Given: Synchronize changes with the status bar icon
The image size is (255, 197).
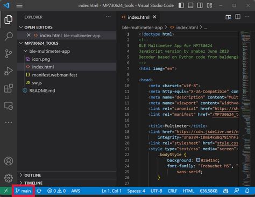Looking at the screenshot, I should click(x=39, y=191).
